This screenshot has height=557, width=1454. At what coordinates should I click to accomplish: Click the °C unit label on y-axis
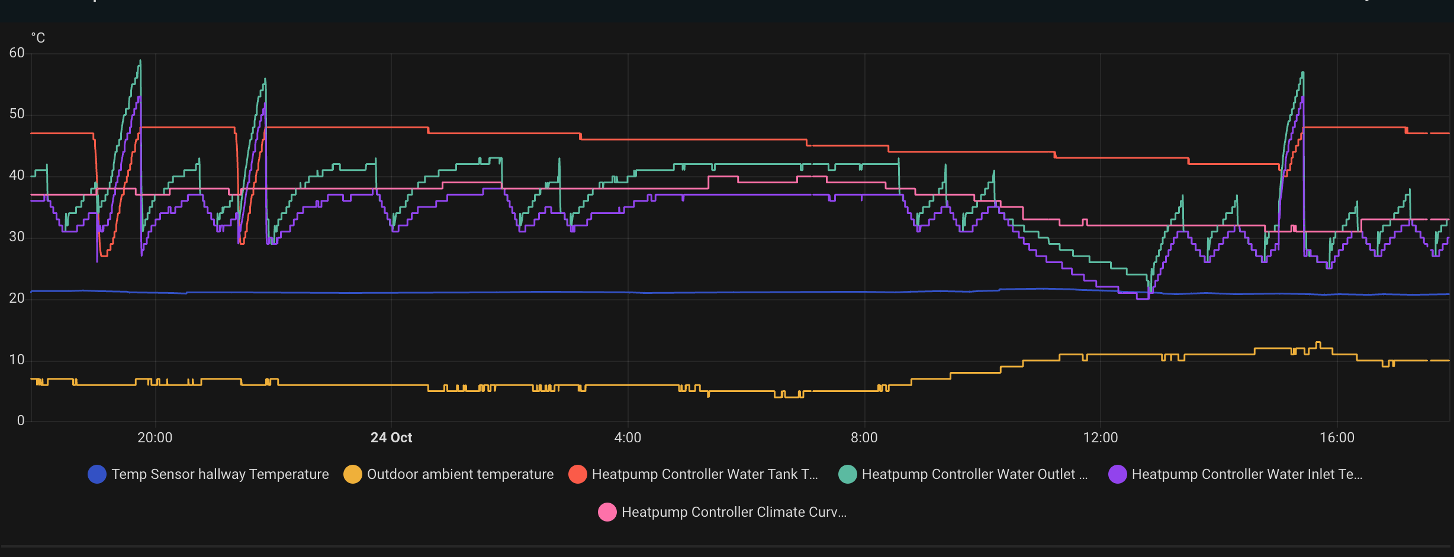[x=38, y=38]
